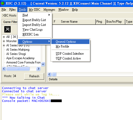
Task: Click game list scroll right arrow
Action: click(x=38, y=69)
